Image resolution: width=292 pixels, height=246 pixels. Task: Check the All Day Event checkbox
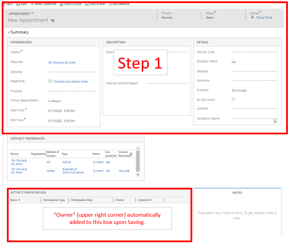pyautogui.click(x=233, y=99)
